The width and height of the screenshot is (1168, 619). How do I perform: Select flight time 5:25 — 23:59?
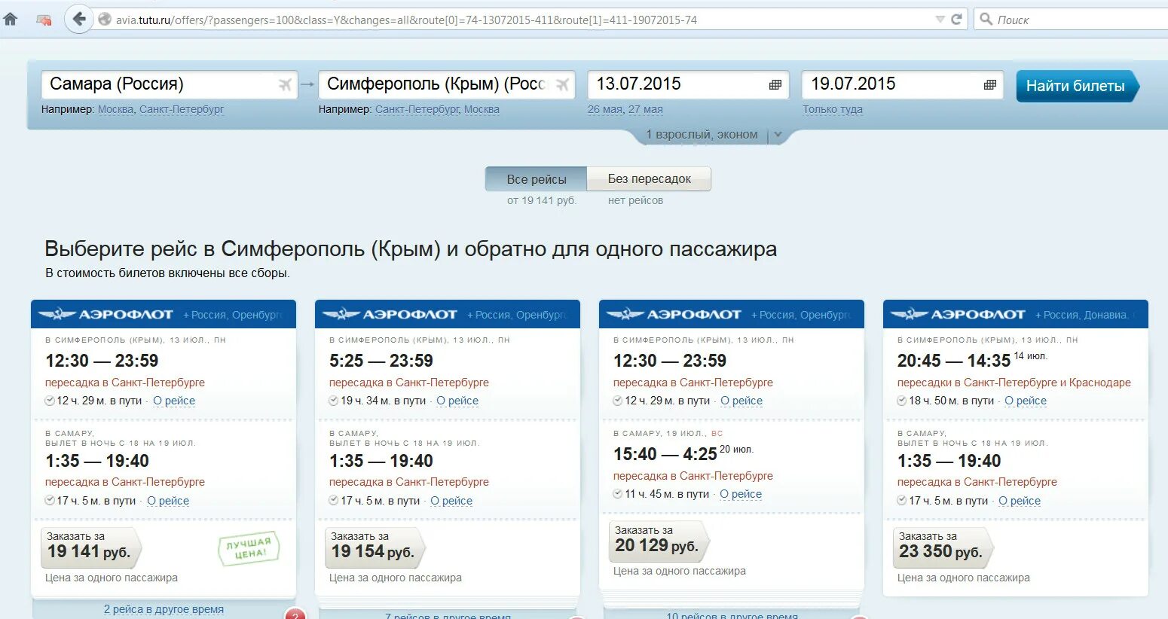pyautogui.click(x=381, y=361)
